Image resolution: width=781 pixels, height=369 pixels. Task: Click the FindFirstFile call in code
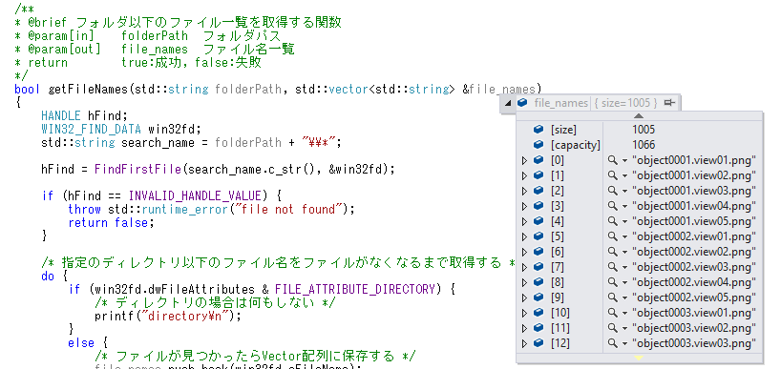[137, 170]
